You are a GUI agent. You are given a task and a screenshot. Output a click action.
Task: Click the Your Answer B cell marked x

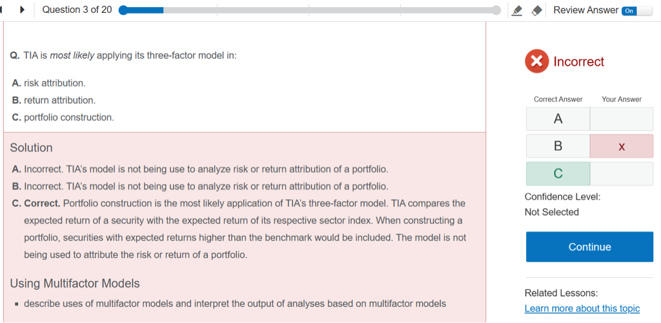[x=621, y=146]
